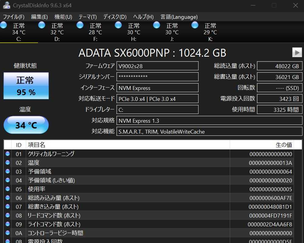Select the F: drive status orb
This screenshot has width=304, height=243.
80,25
